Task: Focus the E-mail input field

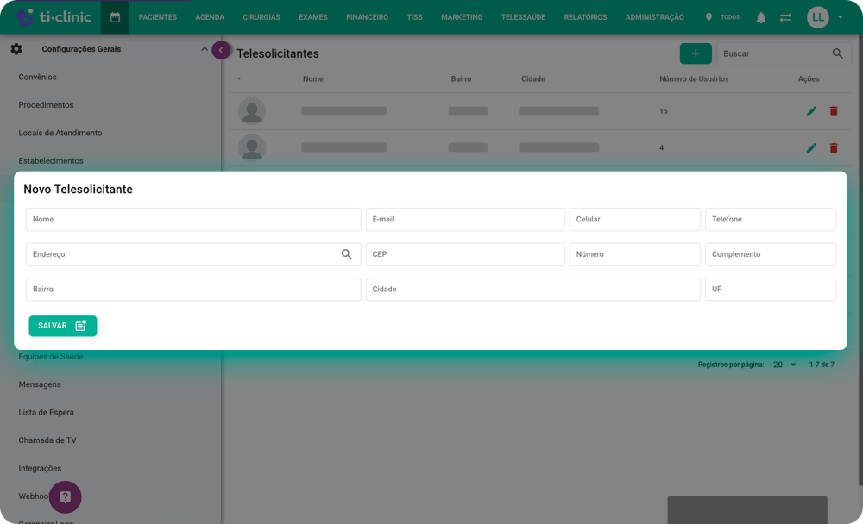Action: click(x=465, y=220)
